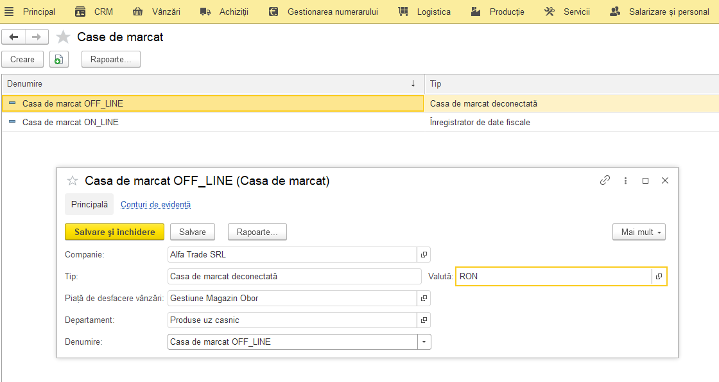The height and width of the screenshot is (382, 719).
Task: Open the Vânzări menu section
Action: pyautogui.click(x=157, y=12)
